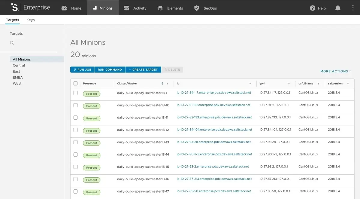Open the id column filter icon
Viewport: 360px width, 199px height.
(x=250, y=83)
